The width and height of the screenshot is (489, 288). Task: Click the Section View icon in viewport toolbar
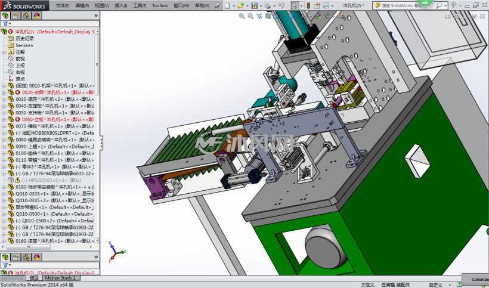[x=268, y=16]
